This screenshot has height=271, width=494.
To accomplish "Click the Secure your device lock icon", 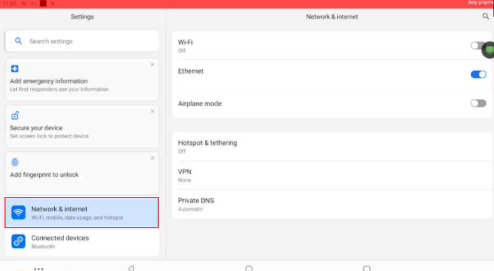I will [x=15, y=116].
